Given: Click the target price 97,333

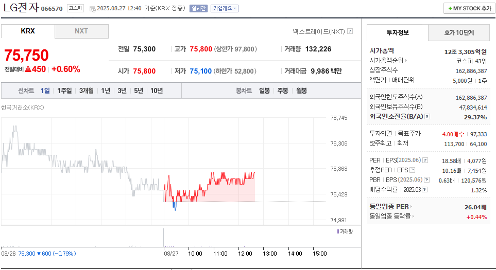Looking at the screenshot, I should point(478,134).
